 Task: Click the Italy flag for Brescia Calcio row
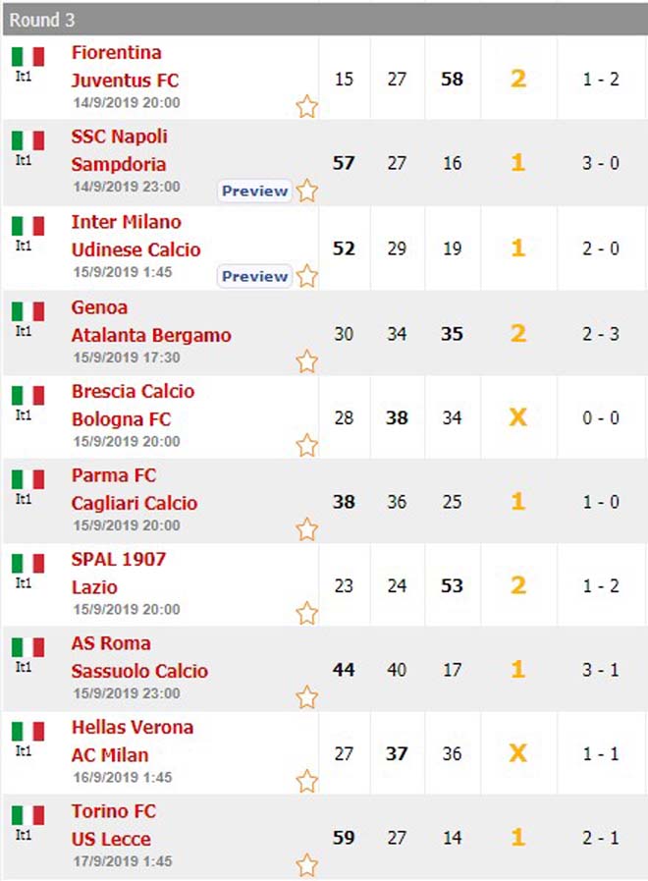tap(27, 396)
